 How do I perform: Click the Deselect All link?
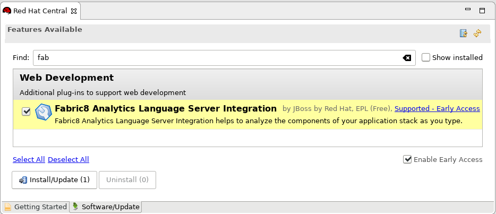point(69,159)
